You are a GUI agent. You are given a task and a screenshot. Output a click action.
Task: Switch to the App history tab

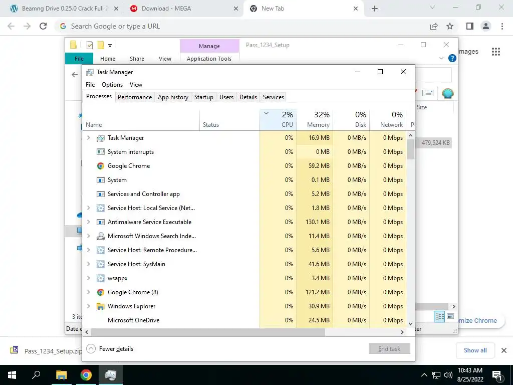point(173,97)
